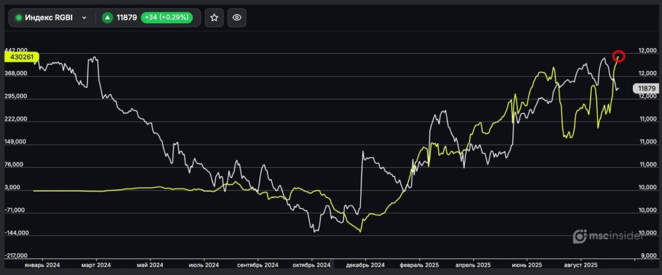Toggle chart visibility with the eye icon
The height and width of the screenshot is (275, 662).
[x=237, y=18]
